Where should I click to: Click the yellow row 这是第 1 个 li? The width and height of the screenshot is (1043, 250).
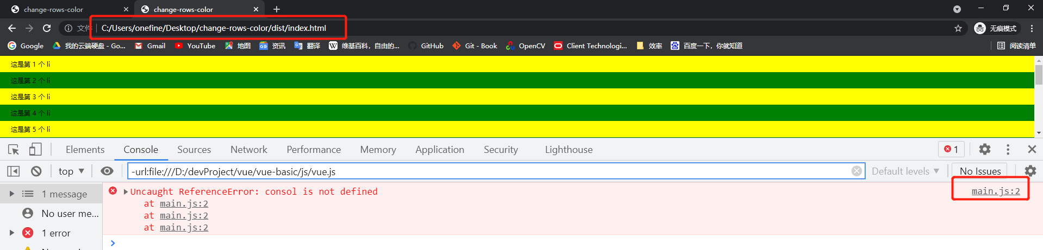tap(517, 64)
